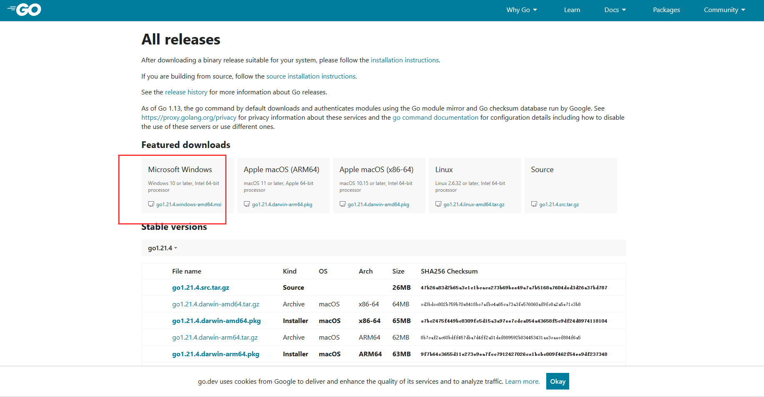The width and height of the screenshot is (764, 397).
Task: Download go1.21.4.windows-amd64.msi from featured card
Action: [189, 205]
